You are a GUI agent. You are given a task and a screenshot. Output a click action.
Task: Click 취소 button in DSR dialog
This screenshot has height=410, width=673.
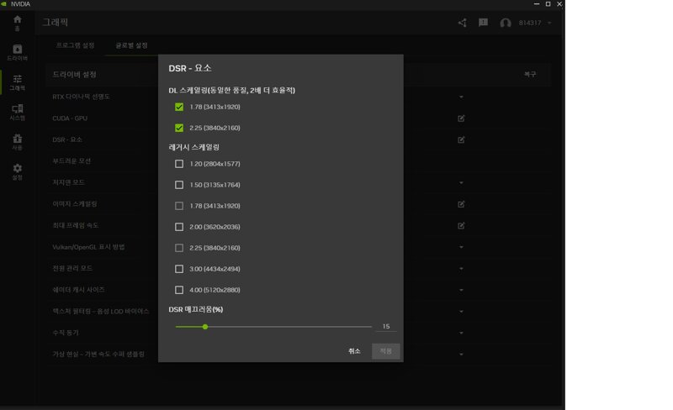click(354, 351)
